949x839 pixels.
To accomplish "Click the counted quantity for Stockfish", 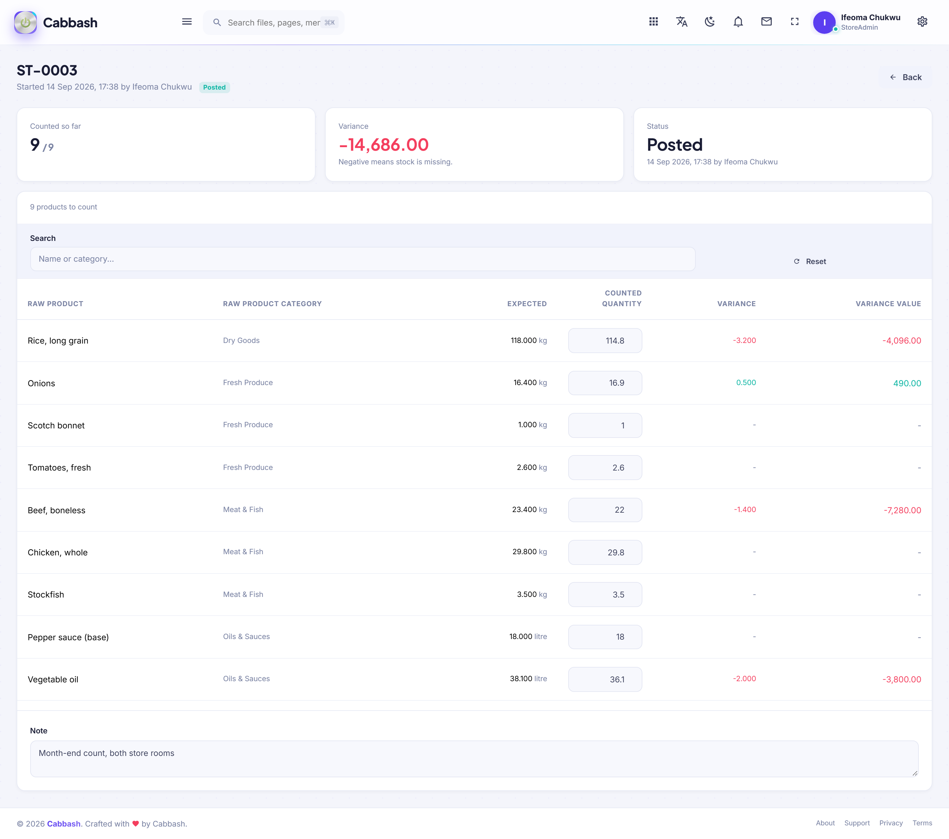I will click(605, 595).
